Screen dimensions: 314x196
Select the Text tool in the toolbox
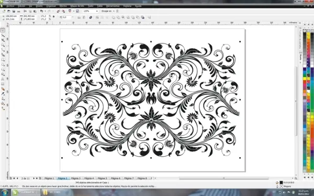(x=3, y=79)
